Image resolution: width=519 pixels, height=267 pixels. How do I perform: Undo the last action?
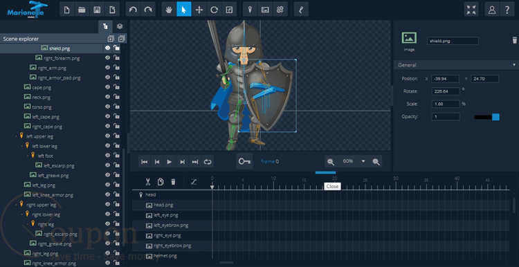pos(133,9)
